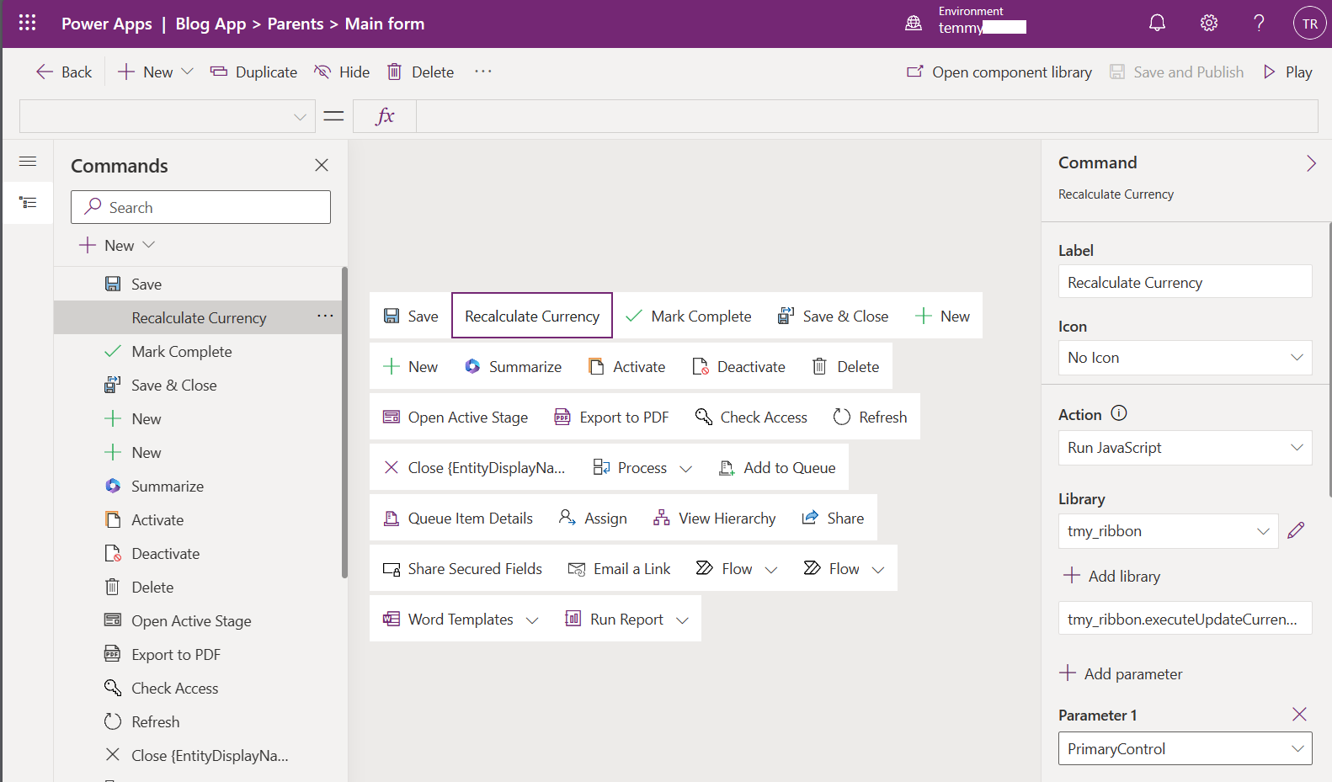The width and height of the screenshot is (1332, 782).
Task: Click the Duplicate button
Action: pos(253,72)
